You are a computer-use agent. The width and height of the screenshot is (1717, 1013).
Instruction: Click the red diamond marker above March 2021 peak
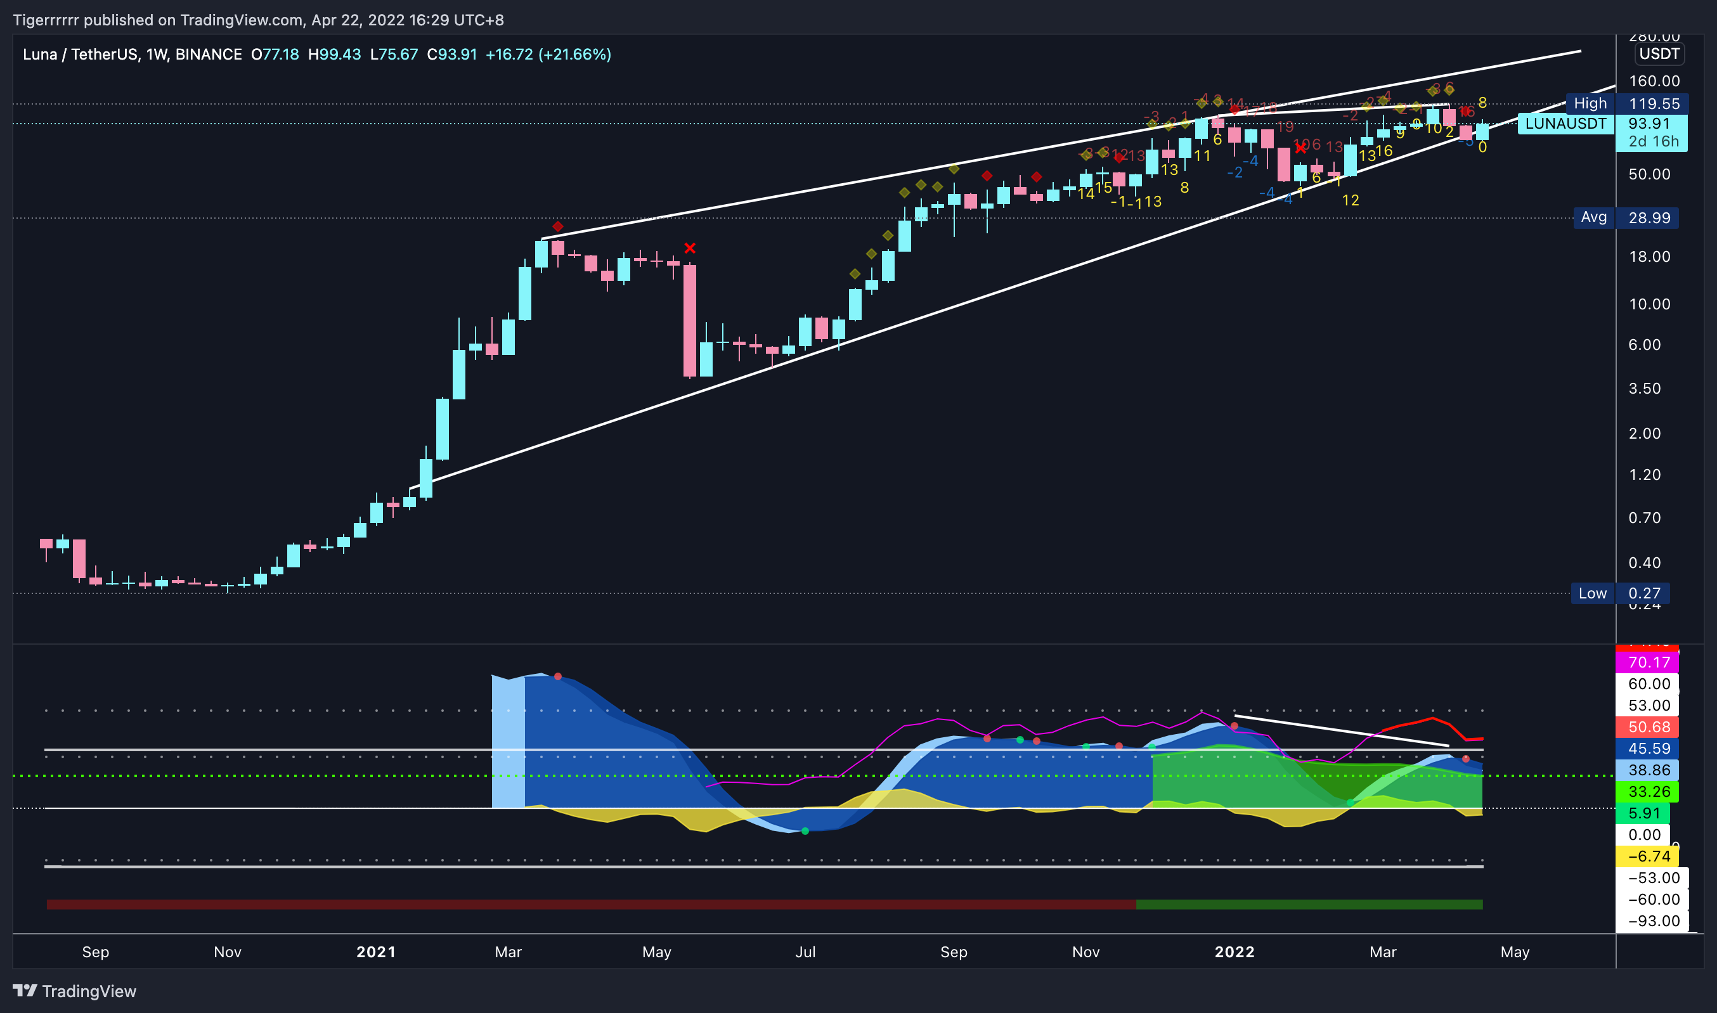[558, 227]
